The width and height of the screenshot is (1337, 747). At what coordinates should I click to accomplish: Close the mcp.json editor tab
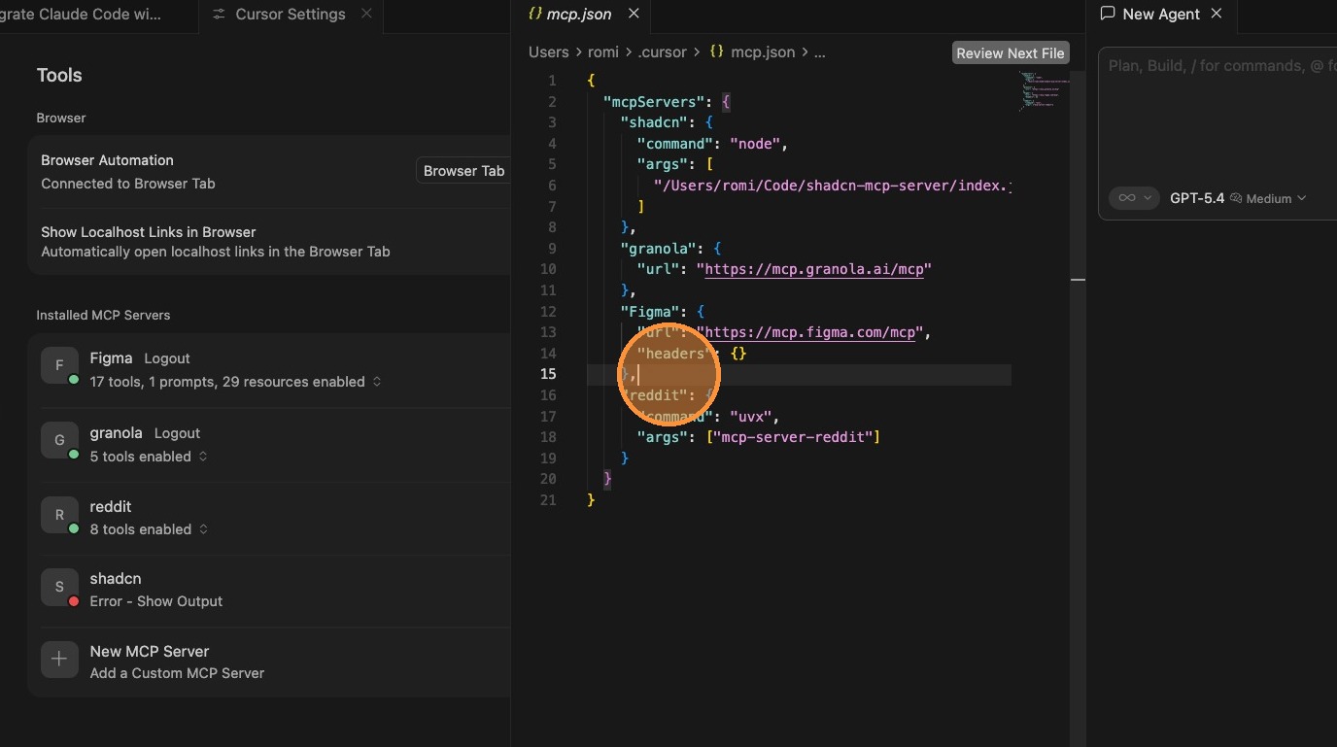coord(634,14)
